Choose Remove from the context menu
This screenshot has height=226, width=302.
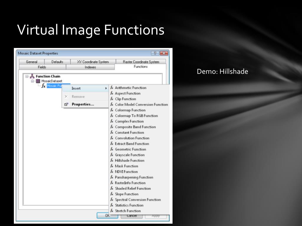[x=85, y=97]
